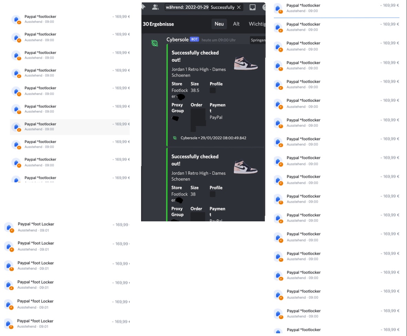Image resolution: width=407 pixels, height=336 pixels.
Task: Click the 'heute um 09:00 Uhr' timestamp
Action: click(219, 40)
